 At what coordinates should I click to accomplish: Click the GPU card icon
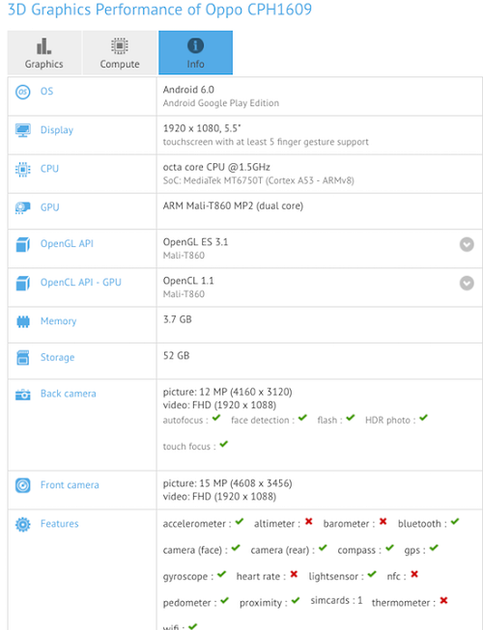(23, 207)
